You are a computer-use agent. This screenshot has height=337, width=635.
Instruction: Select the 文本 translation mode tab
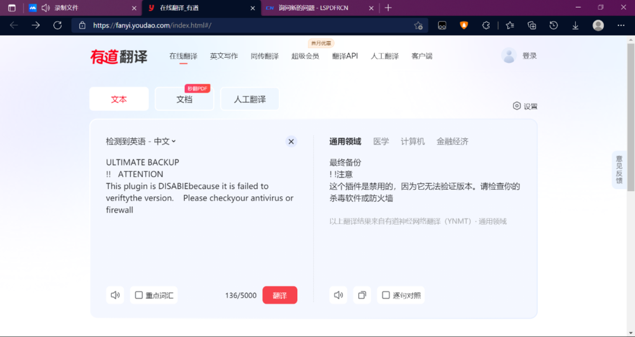pyautogui.click(x=119, y=99)
